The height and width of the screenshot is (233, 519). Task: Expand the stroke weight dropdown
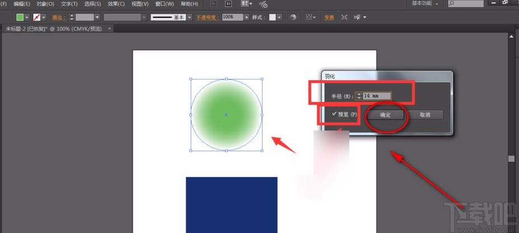(x=97, y=17)
